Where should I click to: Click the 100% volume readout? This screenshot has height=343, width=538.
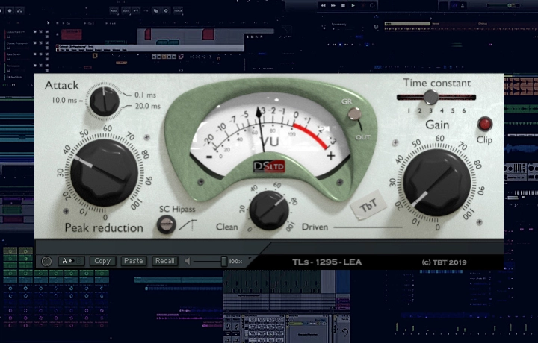[x=235, y=262]
